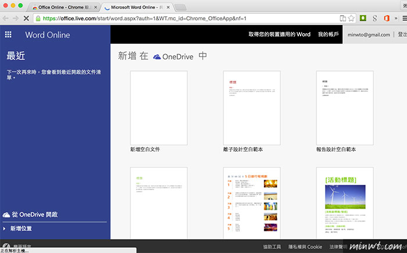
Task: Click the 新增空白文件 caption
Action: pos(145,149)
